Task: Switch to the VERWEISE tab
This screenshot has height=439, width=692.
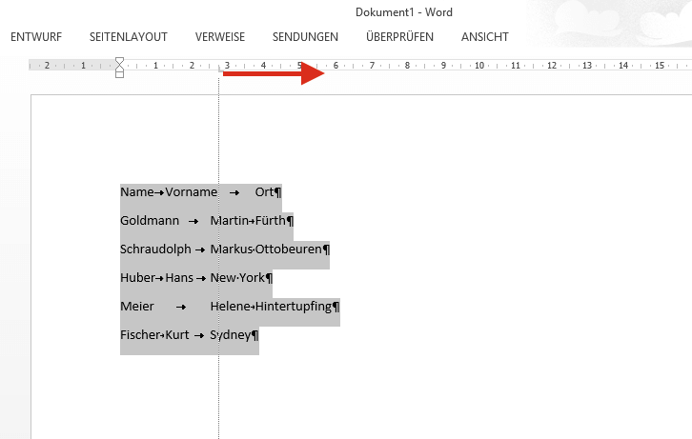Action: (220, 37)
